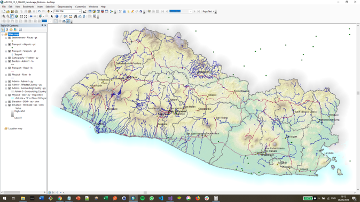Open the File menu
Viewport: 360px width, 202px height.
4,6
